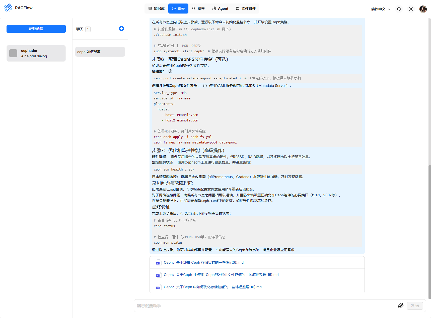Go to the Agent tab

(x=220, y=9)
